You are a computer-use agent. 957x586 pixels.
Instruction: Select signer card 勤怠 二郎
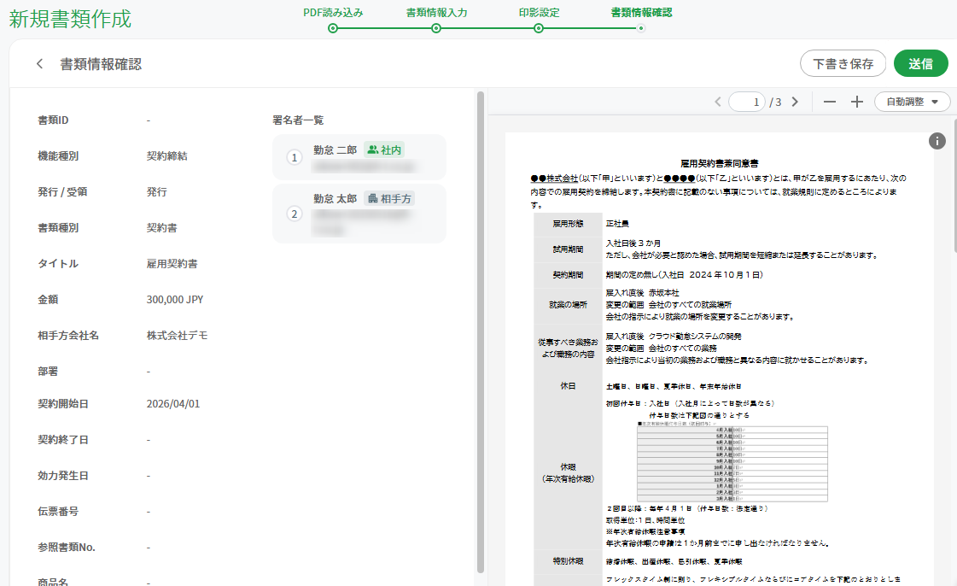click(x=359, y=157)
